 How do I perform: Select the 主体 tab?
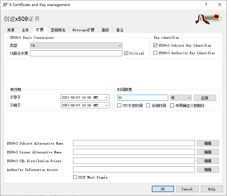25,30
